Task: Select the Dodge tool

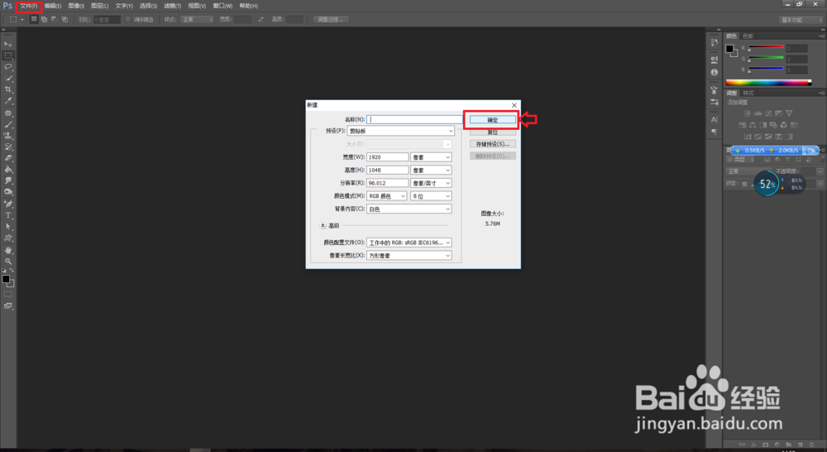Action: (x=8, y=192)
